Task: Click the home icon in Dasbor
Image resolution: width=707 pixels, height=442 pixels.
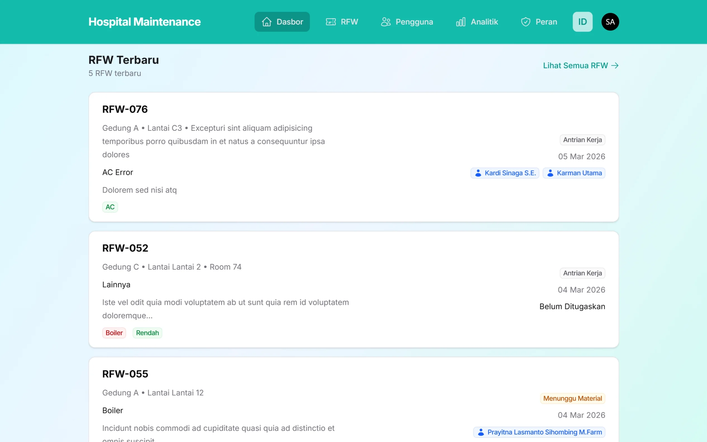Action: (266, 22)
